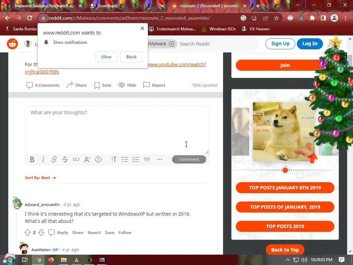This screenshot has width=353, height=265.
Task: Open the Windows ISOs bookmark
Action: (219, 29)
